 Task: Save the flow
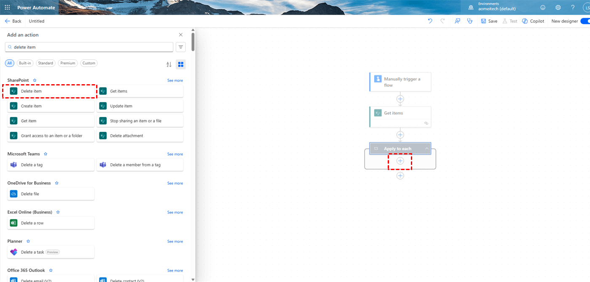click(489, 21)
